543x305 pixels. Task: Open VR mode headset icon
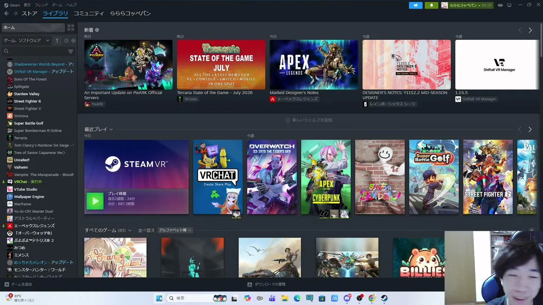tap(500, 5)
